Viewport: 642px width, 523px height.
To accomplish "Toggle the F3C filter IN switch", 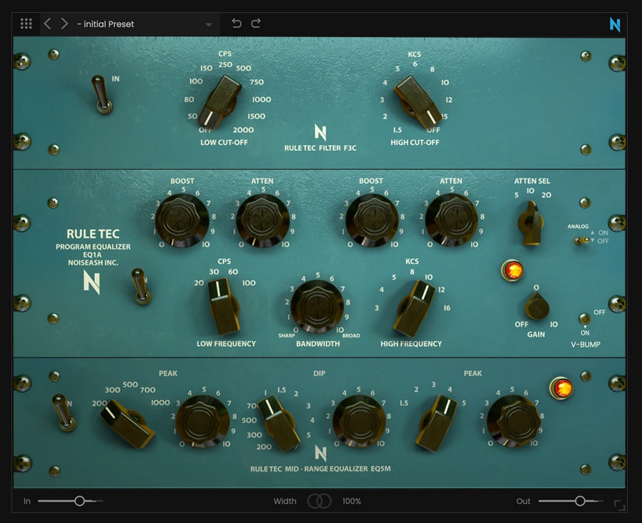I will click(x=101, y=94).
